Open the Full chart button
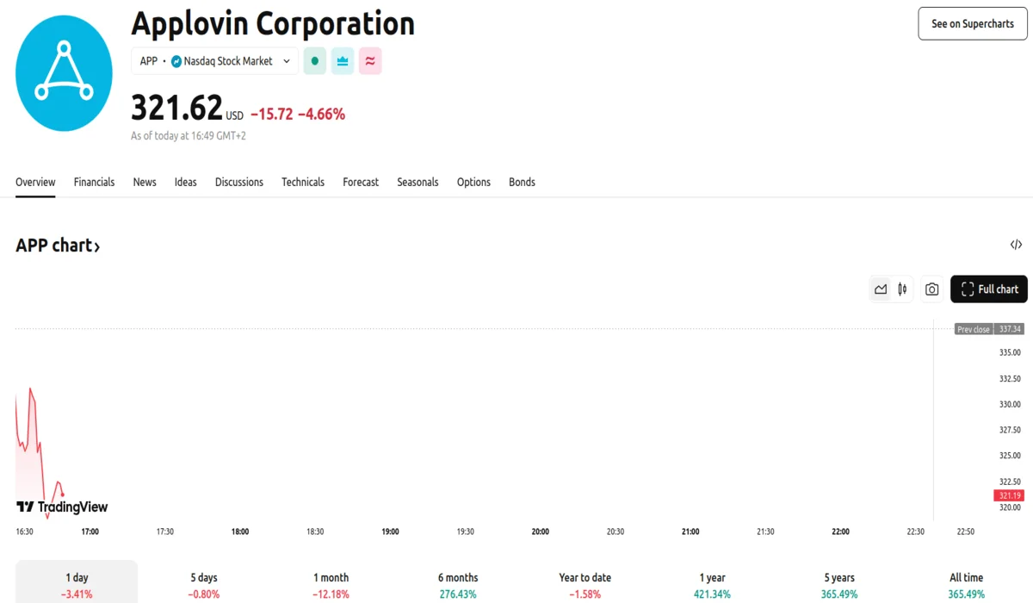 click(x=988, y=289)
